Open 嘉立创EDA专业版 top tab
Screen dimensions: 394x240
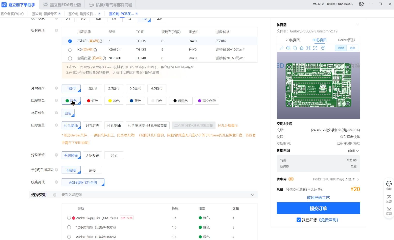(62, 5)
